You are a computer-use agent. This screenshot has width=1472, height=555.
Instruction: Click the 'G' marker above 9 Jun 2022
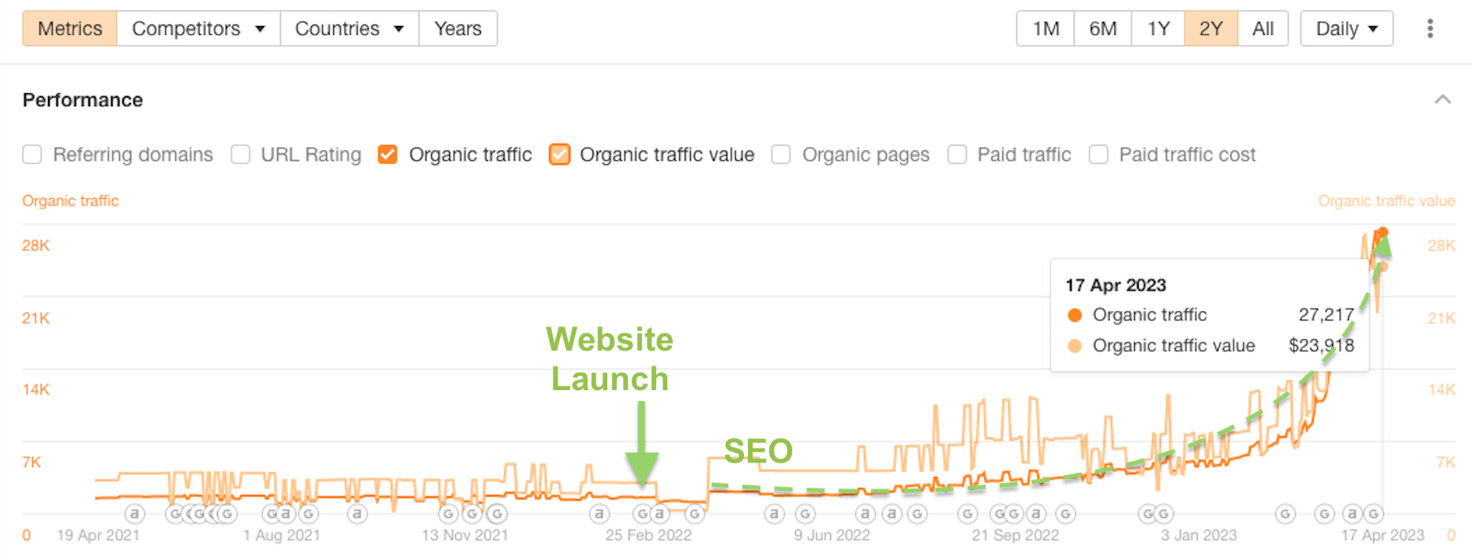[x=805, y=514]
